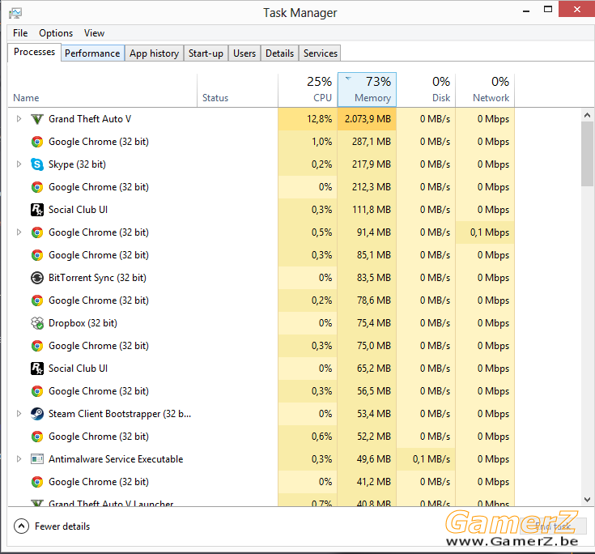Viewport: 595px width, 554px height.
Task: Switch to the Start-up tab
Action: (x=206, y=53)
